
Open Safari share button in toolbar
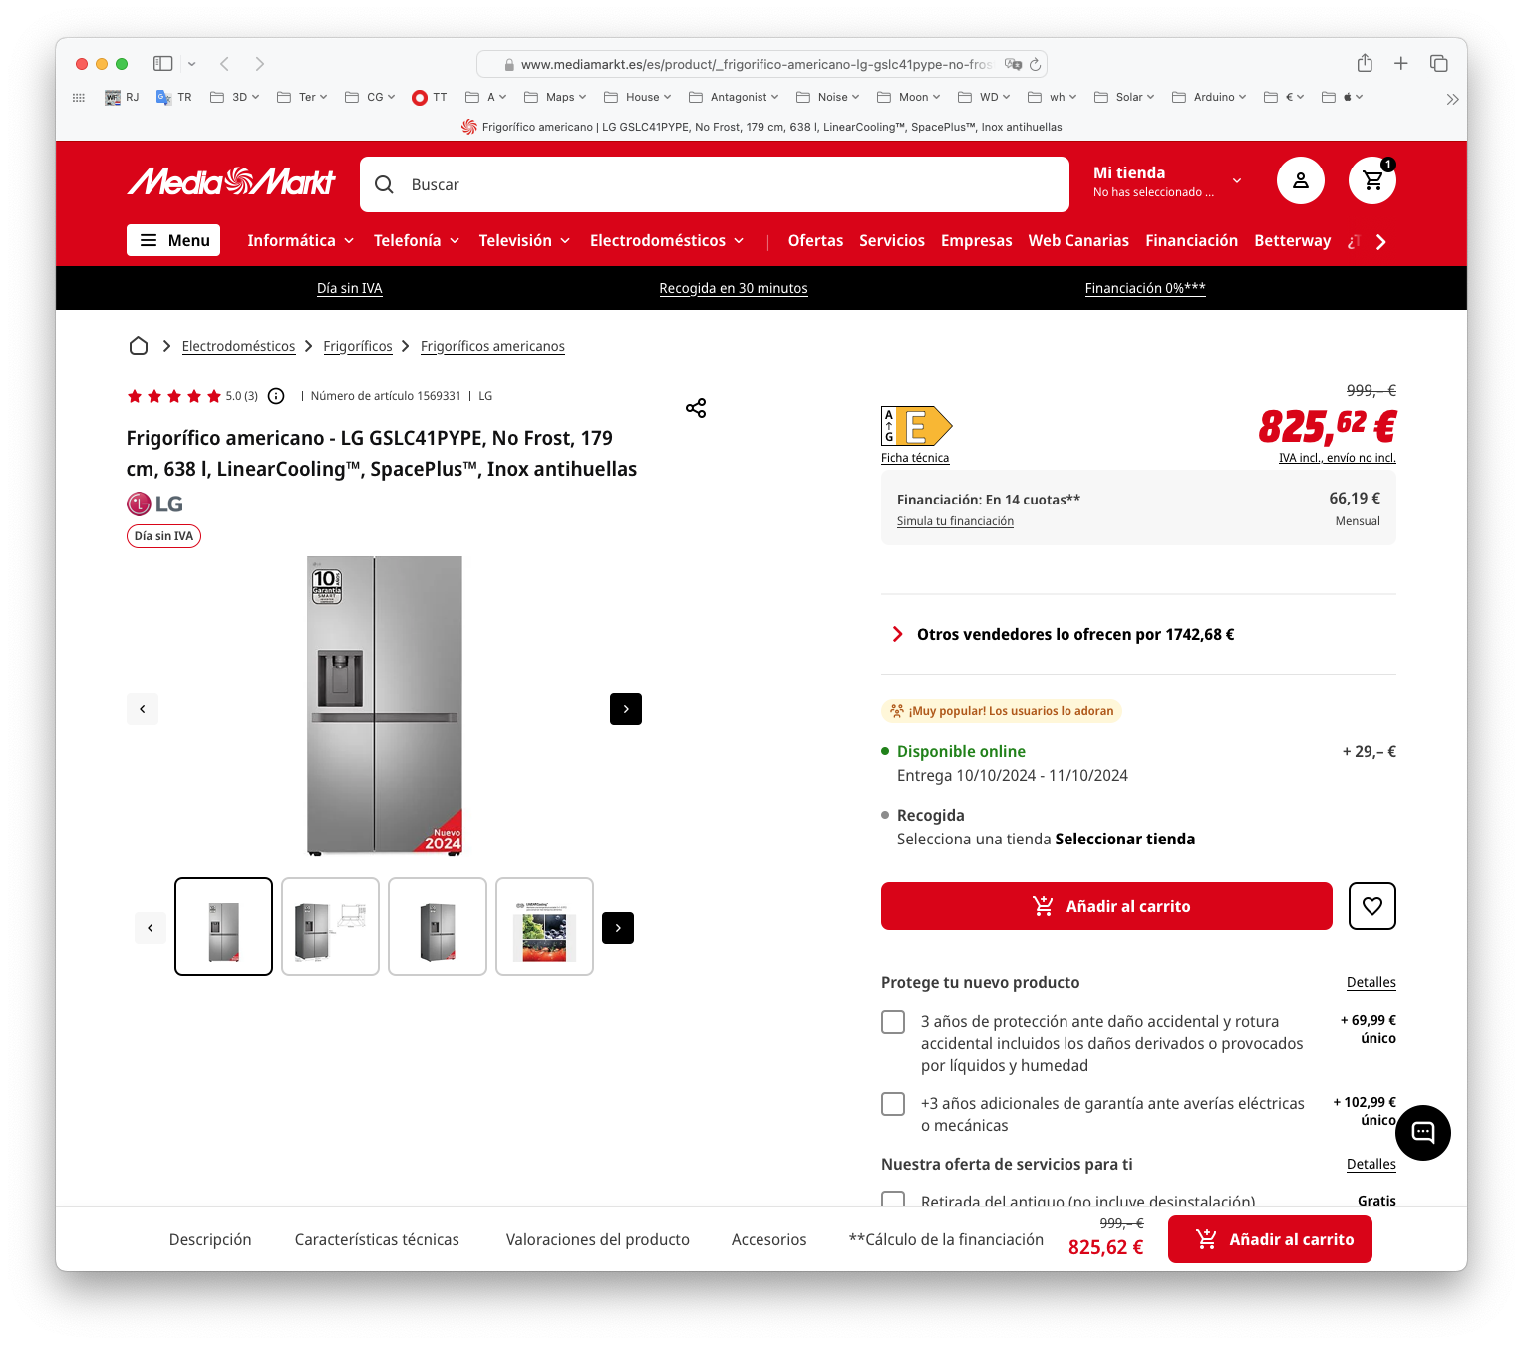1365,63
